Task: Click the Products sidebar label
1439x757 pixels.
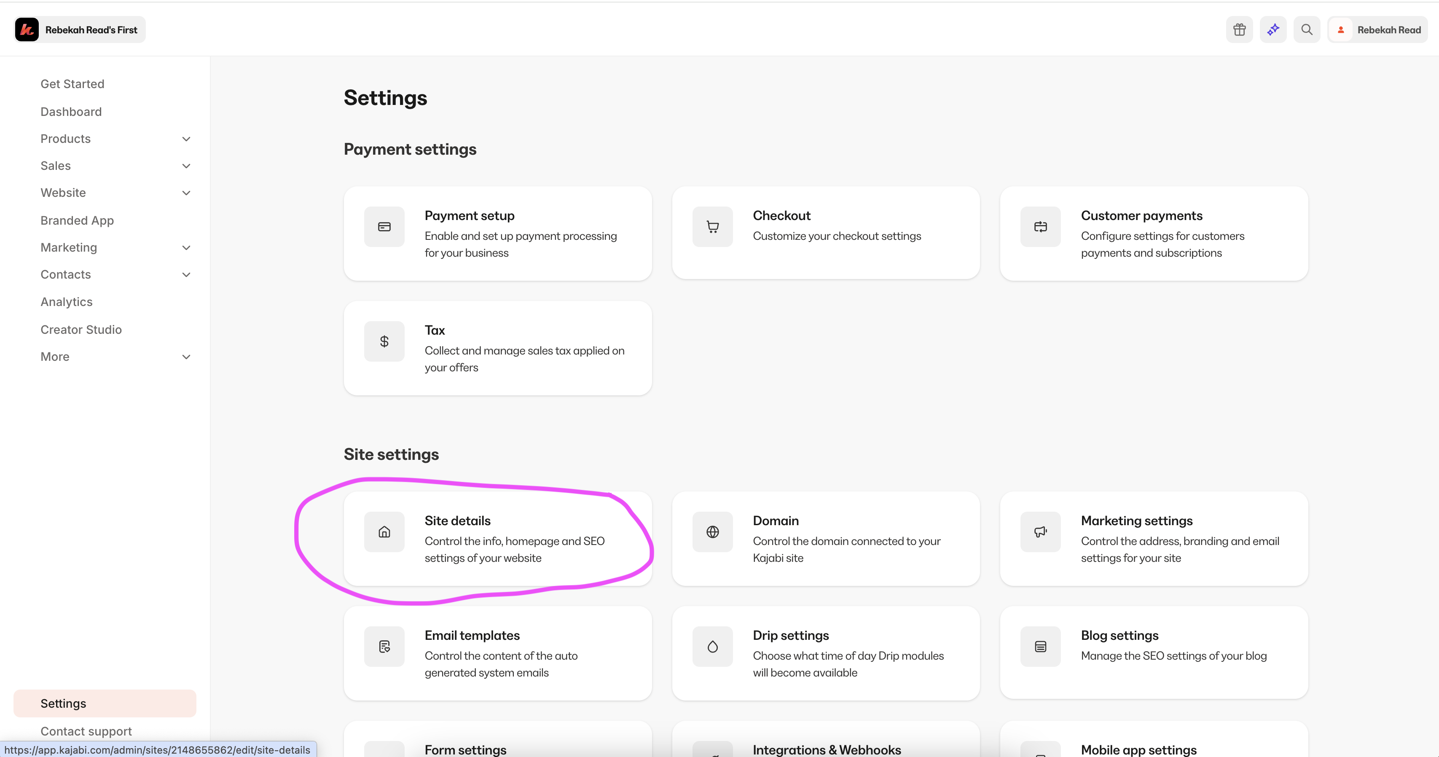Action: tap(65, 139)
